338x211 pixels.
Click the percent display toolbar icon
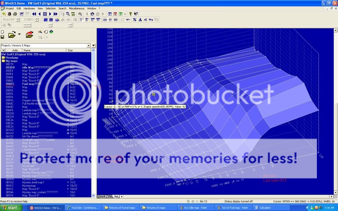[x=134, y=20]
